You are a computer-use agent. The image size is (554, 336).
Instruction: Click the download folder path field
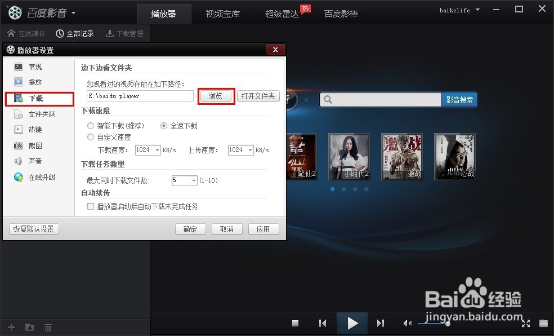140,96
